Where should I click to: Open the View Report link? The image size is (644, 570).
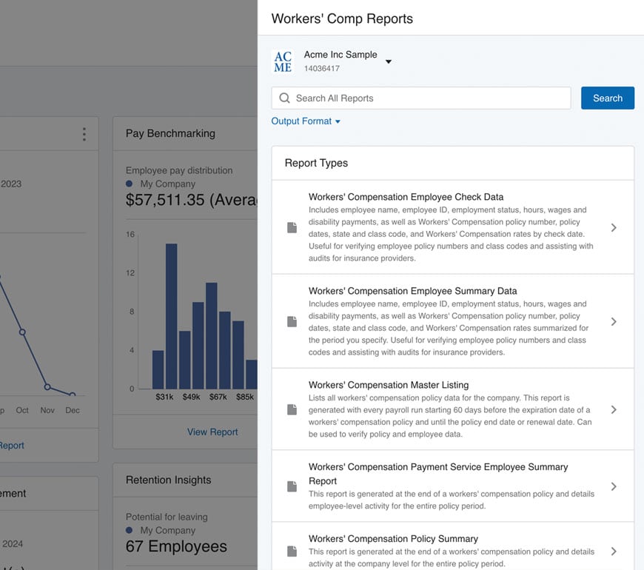212,432
